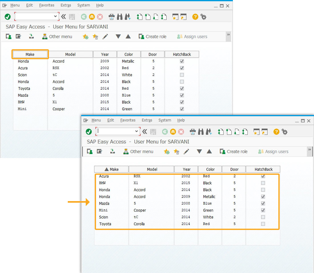
Task: Open the Extras menu in front window
Action: point(147,120)
